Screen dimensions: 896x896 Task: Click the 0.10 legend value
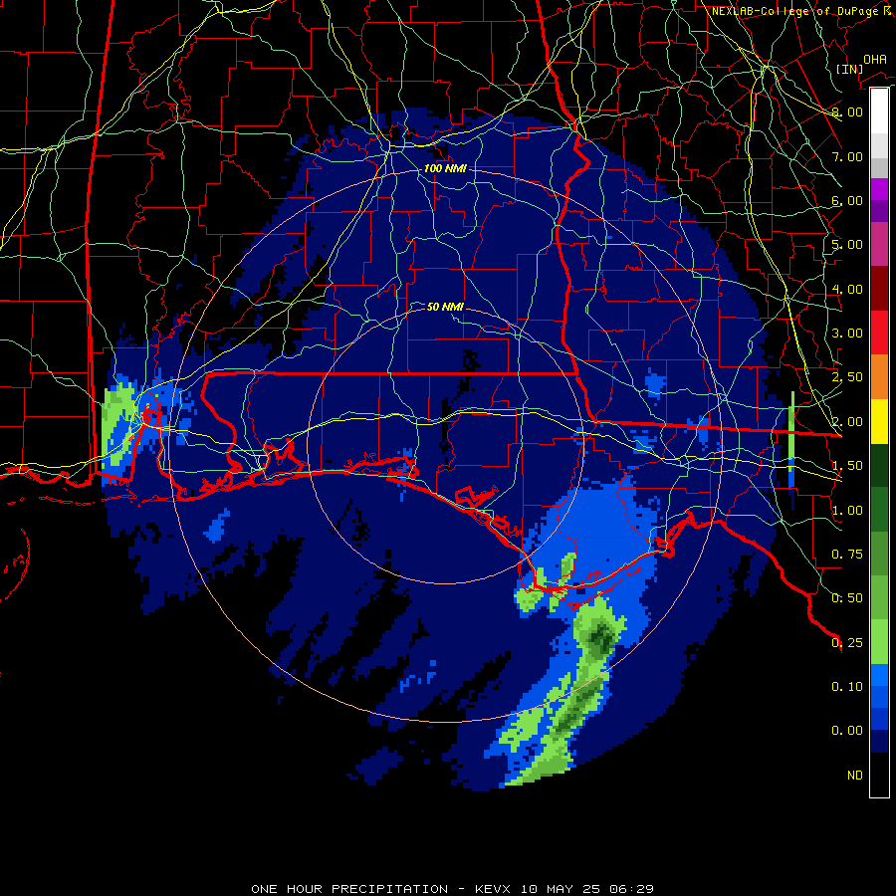point(847,687)
